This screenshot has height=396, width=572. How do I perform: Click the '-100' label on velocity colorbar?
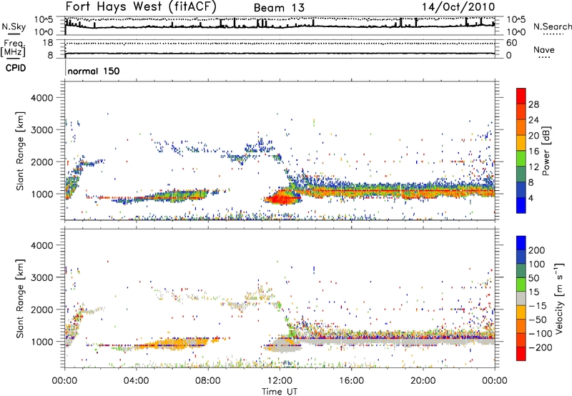coord(541,334)
